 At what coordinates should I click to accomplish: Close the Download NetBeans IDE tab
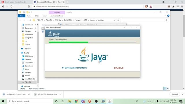(x=64, y=2)
